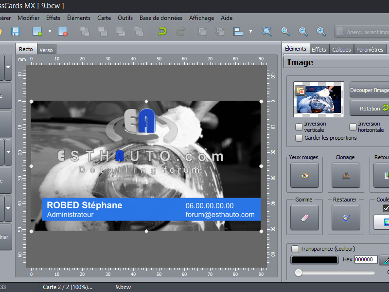Click the third layer order icon in the toolbar
This screenshot has height=292, width=389.
click(121, 32)
